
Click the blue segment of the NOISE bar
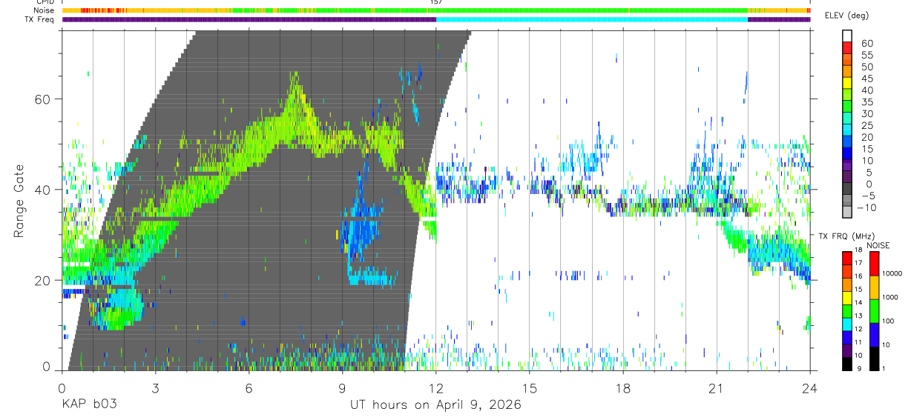click(874, 335)
